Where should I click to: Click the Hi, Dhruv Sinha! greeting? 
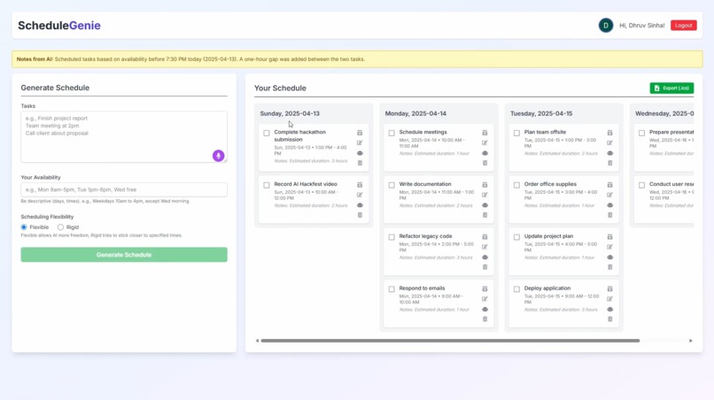[x=641, y=26]
